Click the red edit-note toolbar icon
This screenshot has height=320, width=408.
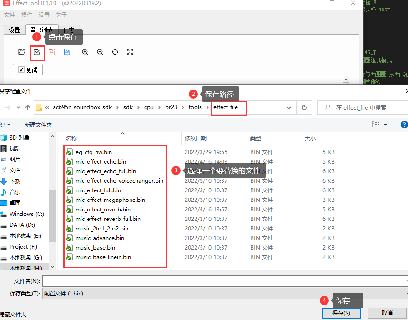(x=52, y=52)
